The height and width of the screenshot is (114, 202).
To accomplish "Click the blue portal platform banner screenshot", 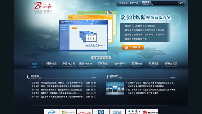I will click(84, 35).
